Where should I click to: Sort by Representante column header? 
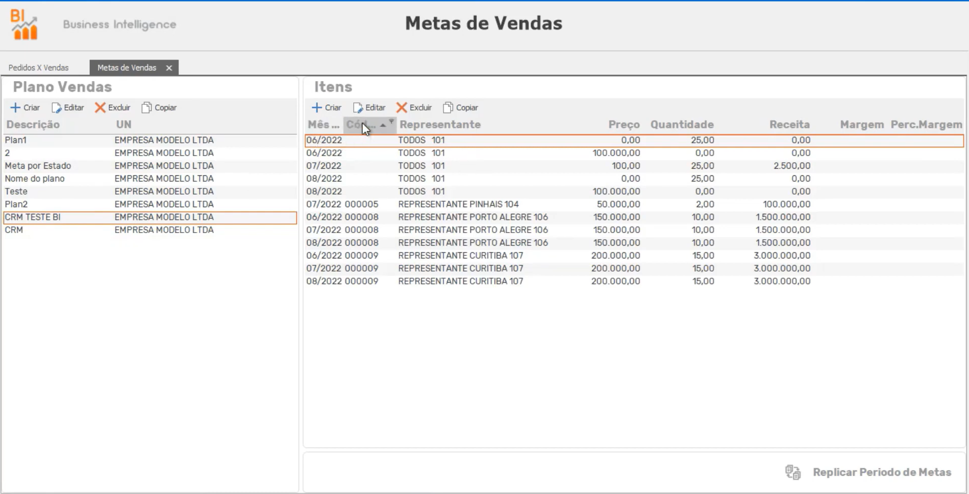coord(440,125)
